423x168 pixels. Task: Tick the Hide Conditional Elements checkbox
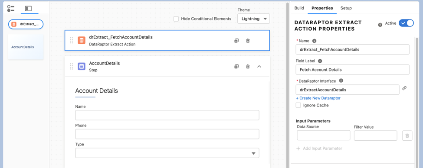click(176, 19)
